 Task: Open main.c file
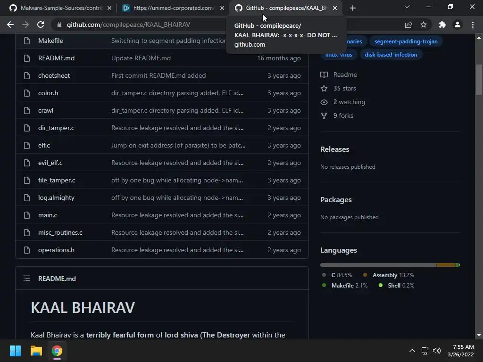click(x=48, y=215)
